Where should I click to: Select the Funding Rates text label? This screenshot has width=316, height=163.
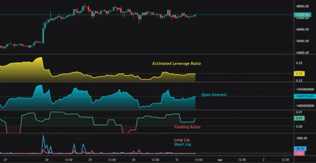(187, 127)
